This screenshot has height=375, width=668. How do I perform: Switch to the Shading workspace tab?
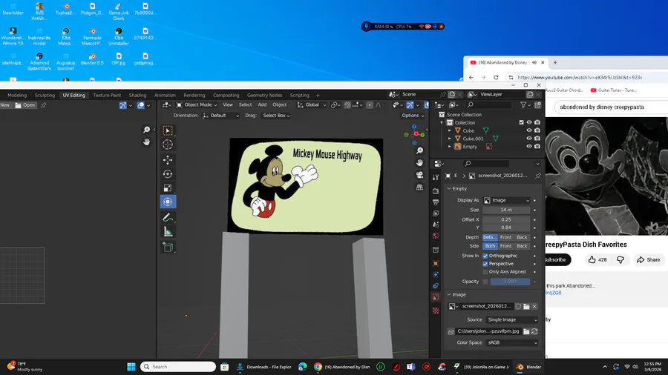click(137, 95)
